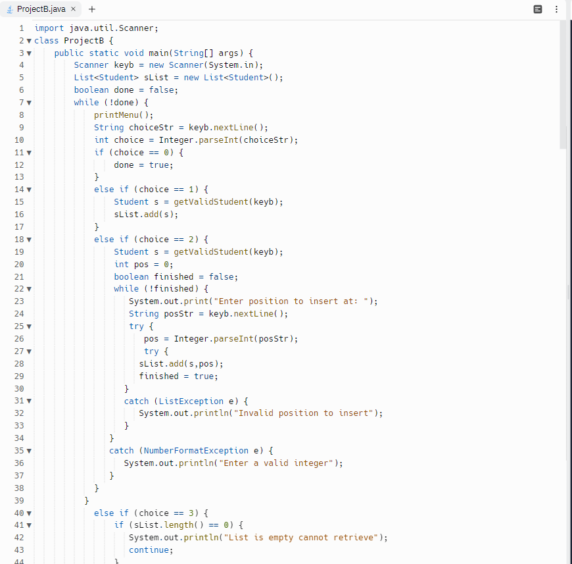Collapse the while (!finished) loop

30,288
